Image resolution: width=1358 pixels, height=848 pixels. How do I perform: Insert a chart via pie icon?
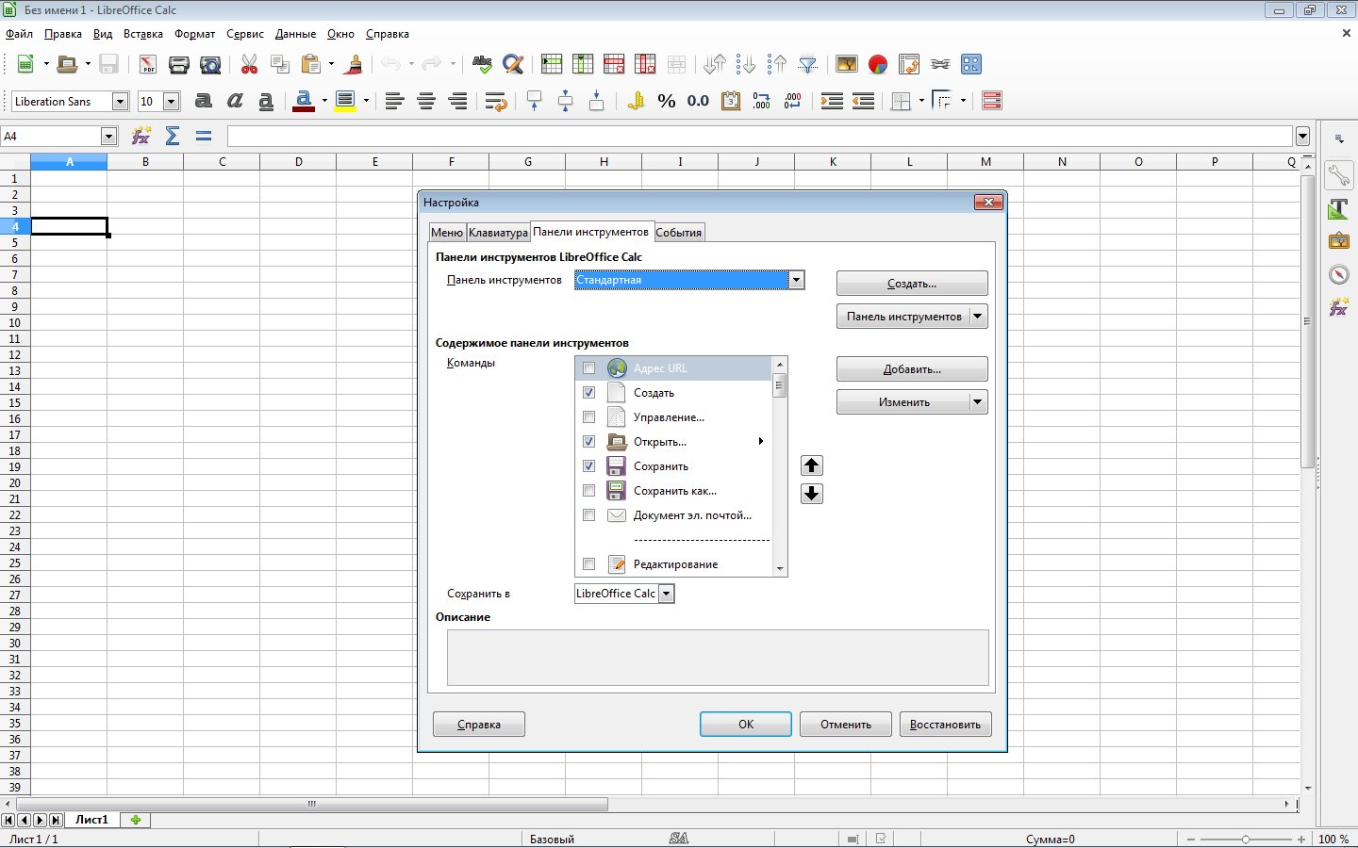(x=878, y=64)
